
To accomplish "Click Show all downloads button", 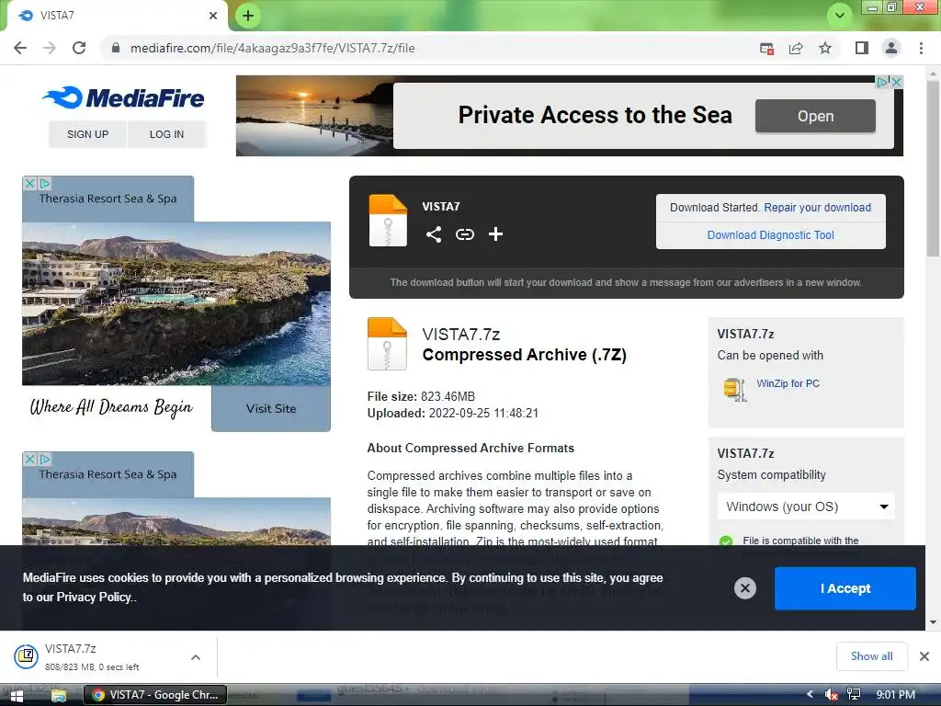I will click(x=871, y=656).
